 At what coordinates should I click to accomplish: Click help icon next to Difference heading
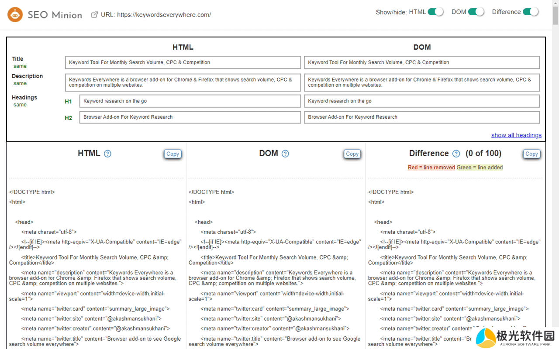456,154
